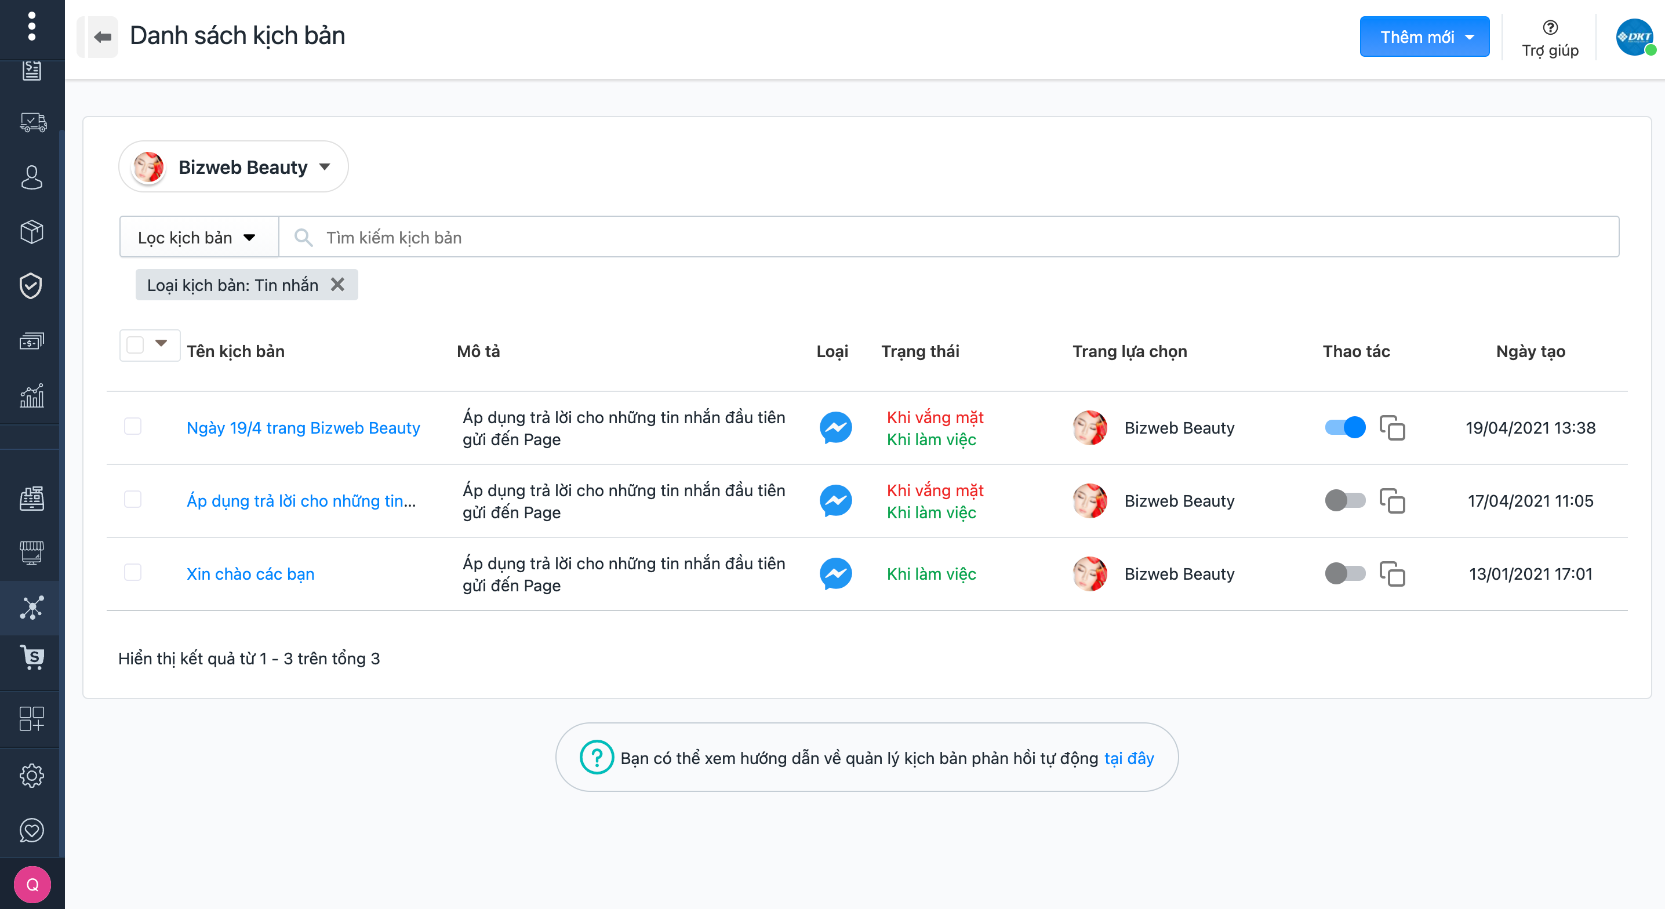Remove the Loại kịch bản: Tin nhắn filter
Image resolution: width=1665 pixels, height=909 pixels.
337,285
